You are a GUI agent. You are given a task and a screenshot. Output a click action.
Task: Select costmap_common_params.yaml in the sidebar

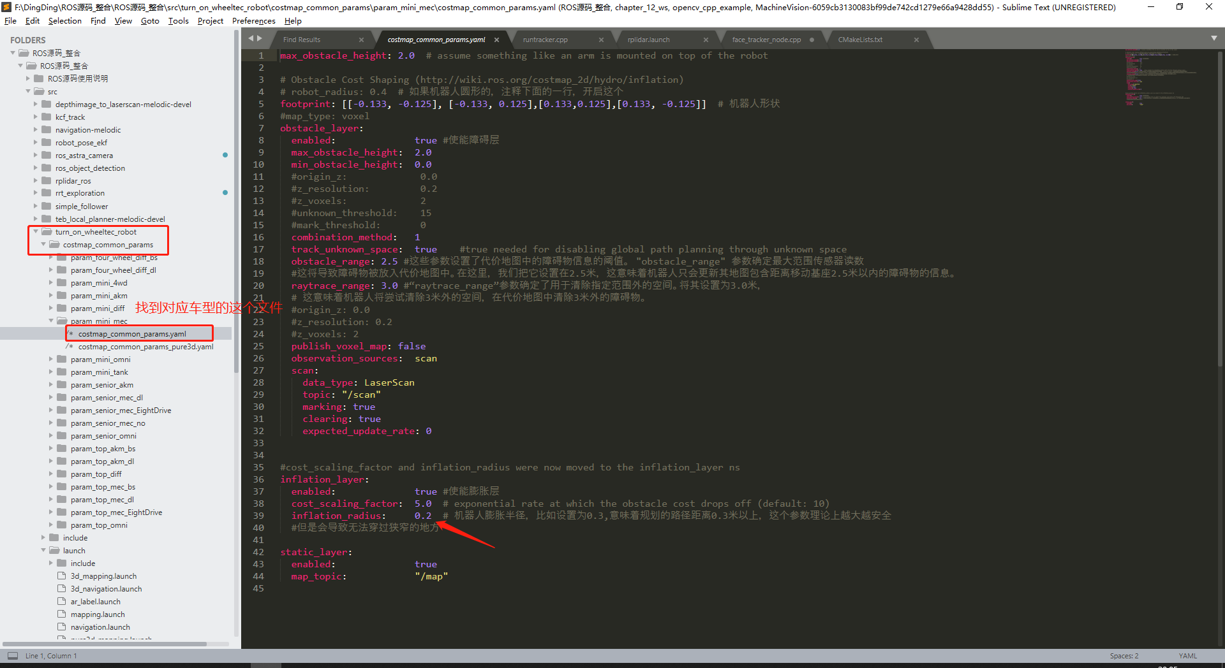[x=132, y=334]
